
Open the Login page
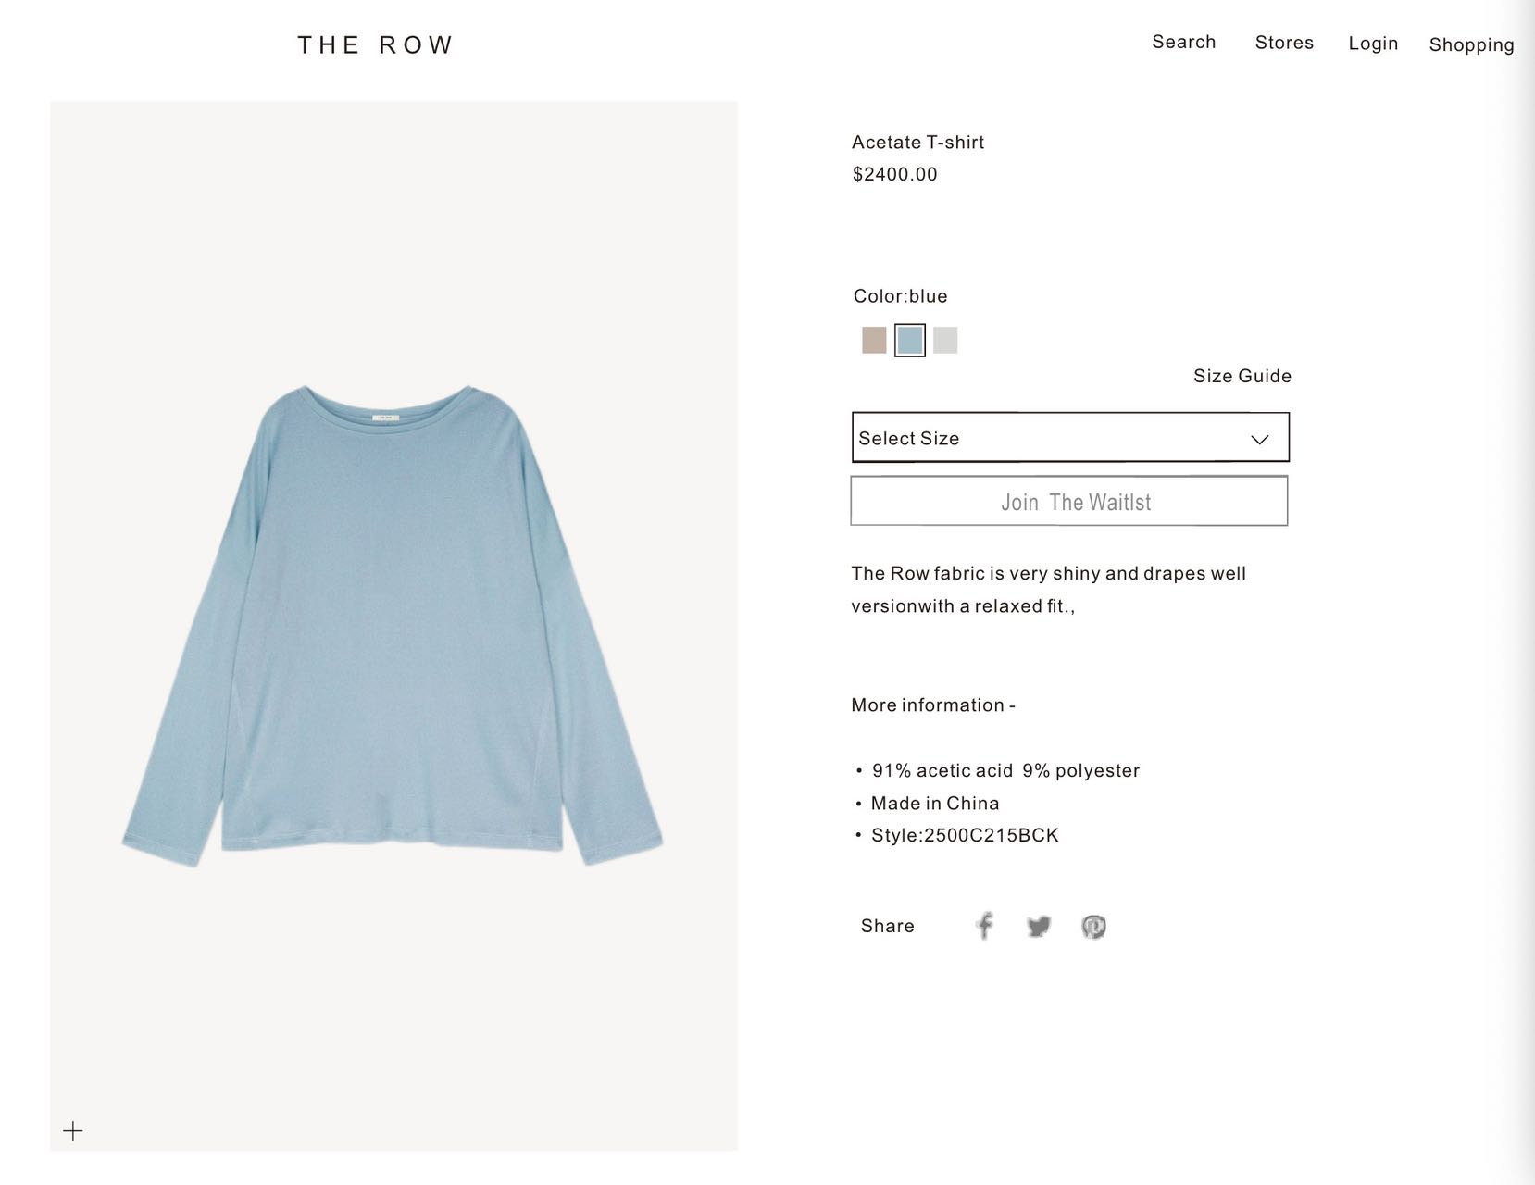1373,44
